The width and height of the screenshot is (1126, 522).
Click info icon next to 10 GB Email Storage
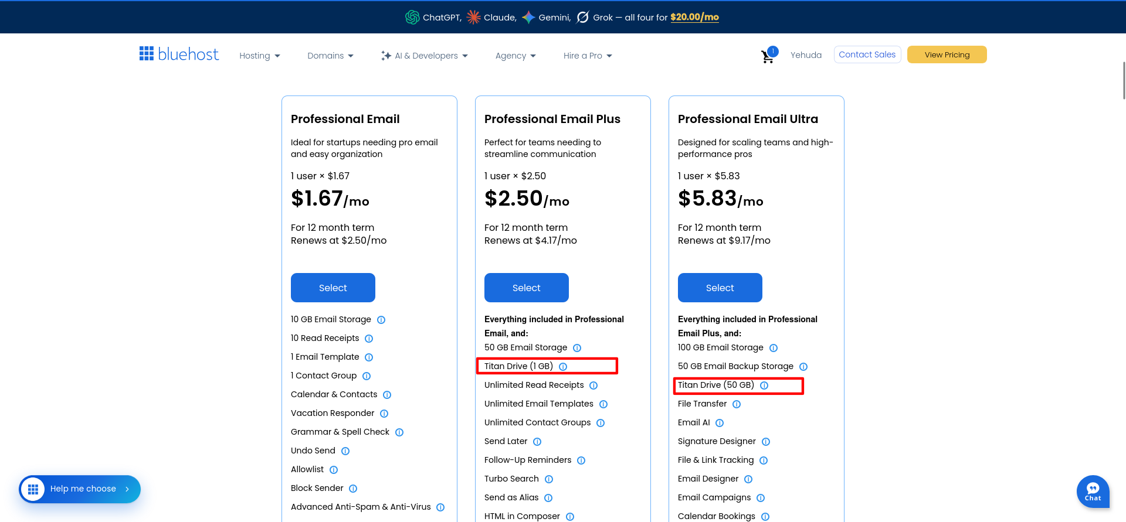(x=381, y=320)
